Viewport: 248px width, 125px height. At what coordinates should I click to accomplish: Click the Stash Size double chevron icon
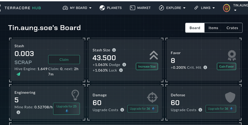tap(154, 55)
